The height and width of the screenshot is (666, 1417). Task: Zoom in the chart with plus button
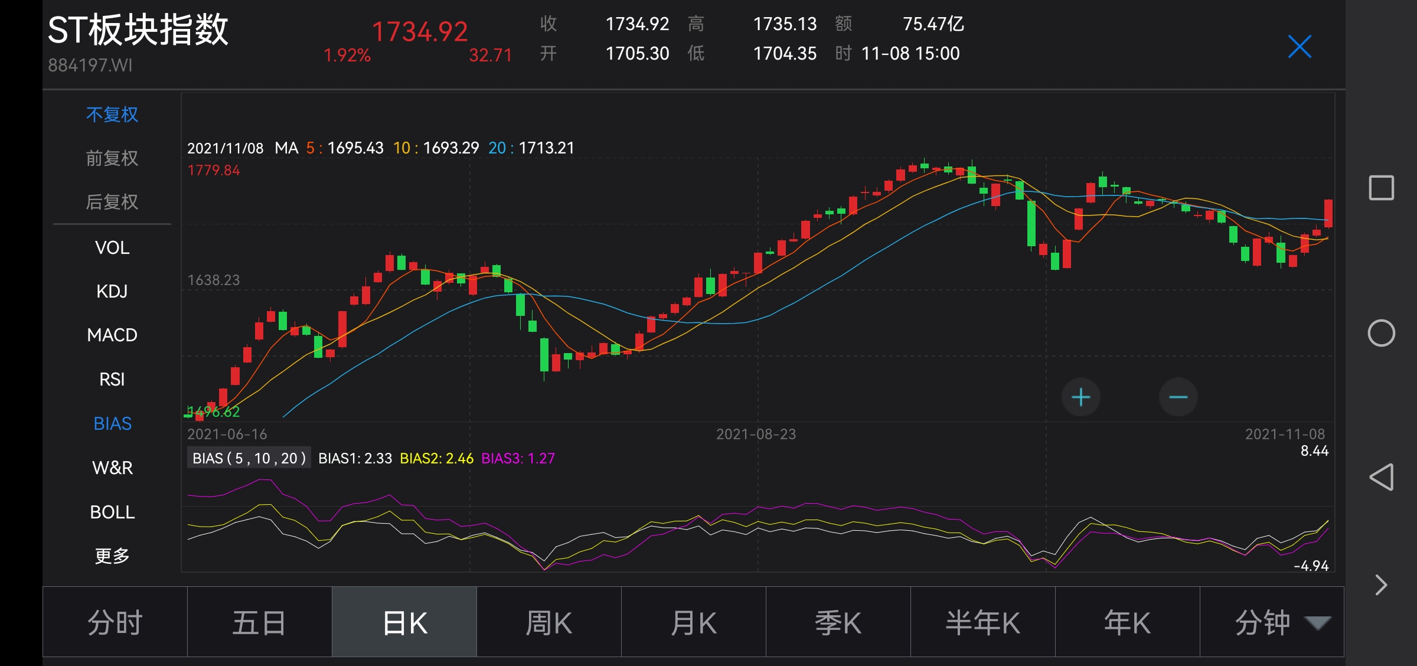coord(1080,397)
